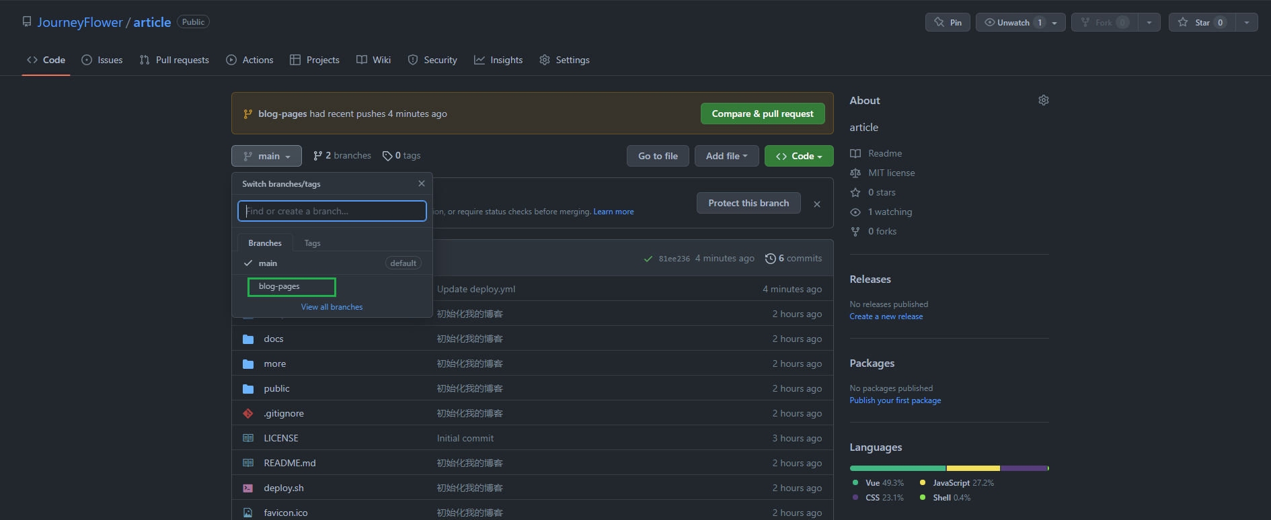Click the JourneyFlower owner link
Image resolution: width=1271 pixels, height=520 pixels.
click(80, 22)
